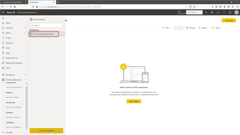Screen dimensions: 240x135
Task: Click the Home icon in navigation
Action: click(x=3, y=23)
